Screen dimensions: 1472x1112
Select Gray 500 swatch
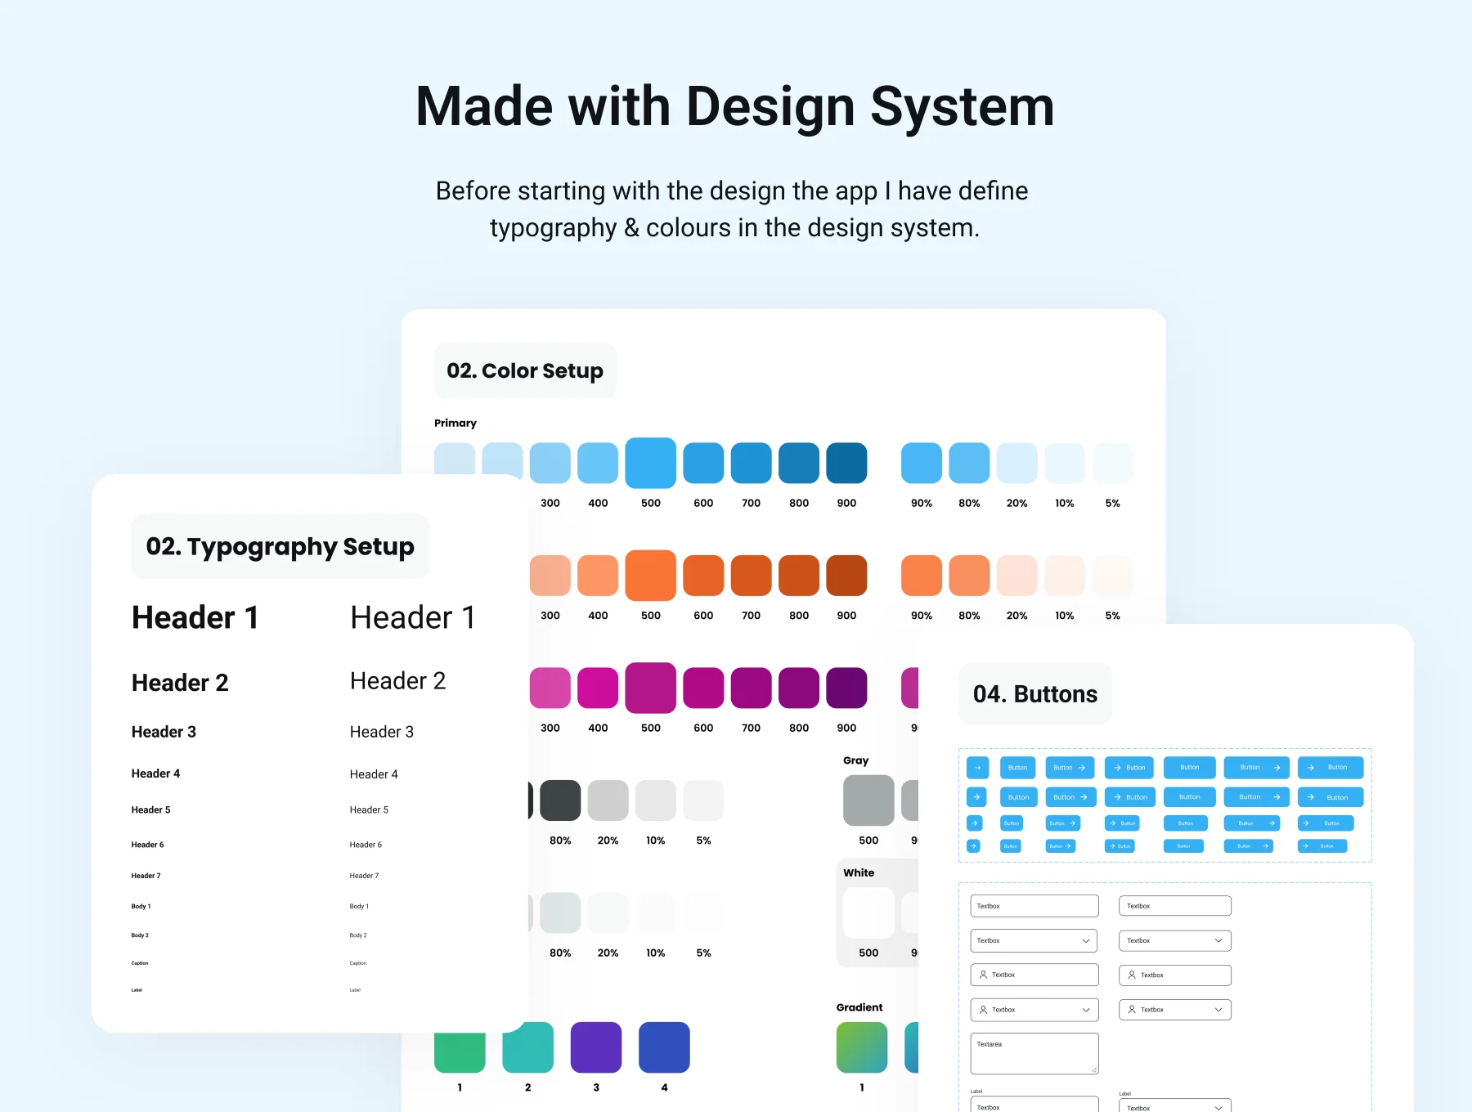[868, 800]
